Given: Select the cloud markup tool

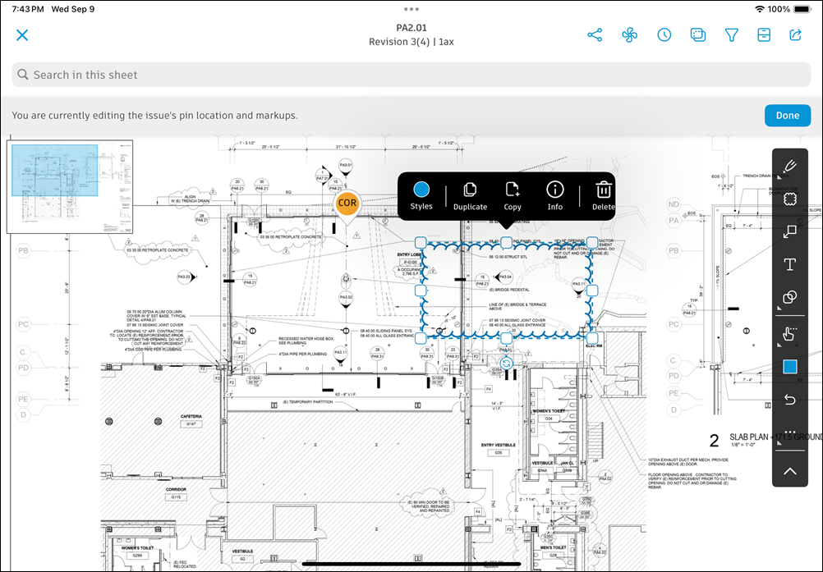Looking at the screenshot, I should coord(790,199).
